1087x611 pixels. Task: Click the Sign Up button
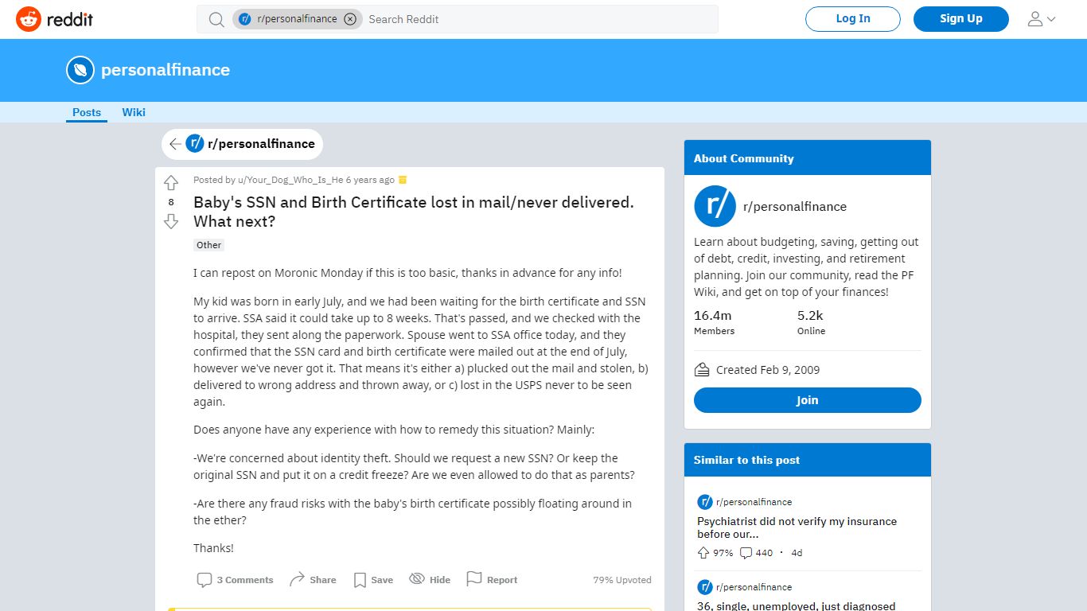point(961,19)
